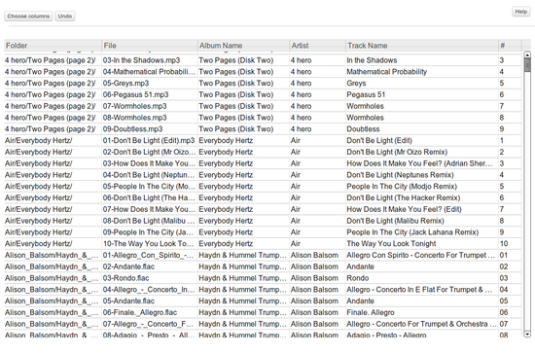
Task: Sort by the Album Name column header
Action: point(243,46)
